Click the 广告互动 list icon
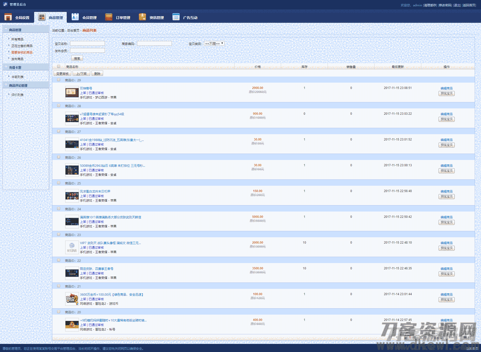This screenshot has height=352, width=481. tap(176, 17)
